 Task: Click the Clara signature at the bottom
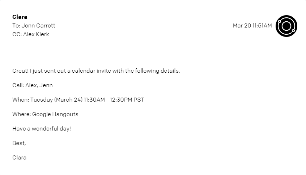pyautogui.click(x=20, y=158)
